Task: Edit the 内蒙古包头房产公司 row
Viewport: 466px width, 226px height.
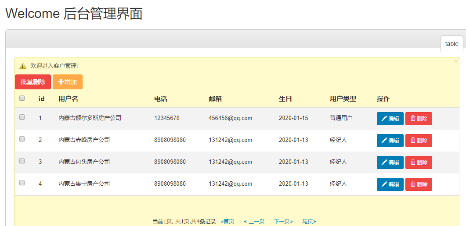Action: point(390,162)
